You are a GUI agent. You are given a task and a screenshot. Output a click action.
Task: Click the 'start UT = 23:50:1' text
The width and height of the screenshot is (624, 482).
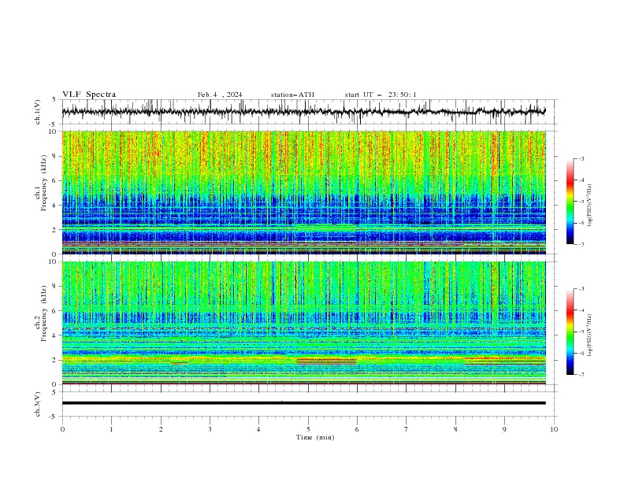[381, 95]
